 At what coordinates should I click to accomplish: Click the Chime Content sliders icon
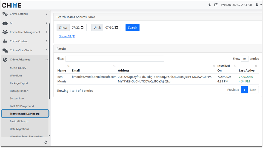pyautogui.click(x=5, y=41)
